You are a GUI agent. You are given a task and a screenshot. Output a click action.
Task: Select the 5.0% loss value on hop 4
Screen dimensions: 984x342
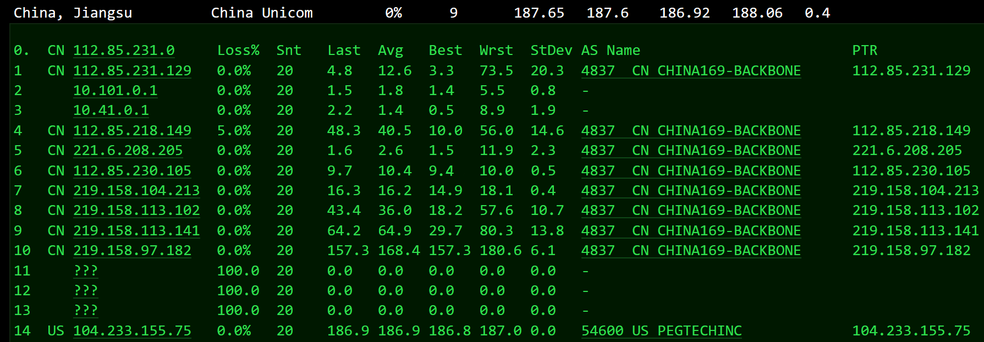click(x=234, y=131)
